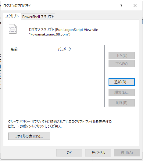Screen dimensions: 143x161
Task: Close the ログオンのプロパティ dialog
Action: pos(135,6)
